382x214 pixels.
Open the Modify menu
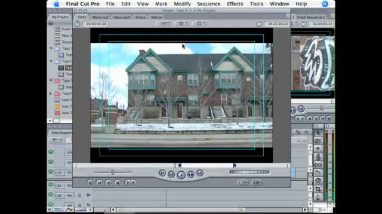pos(182,4)
